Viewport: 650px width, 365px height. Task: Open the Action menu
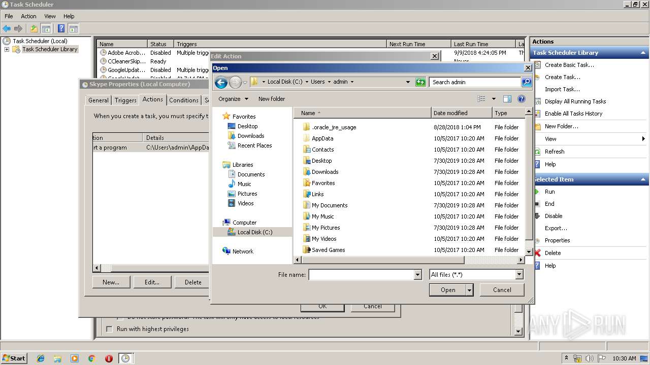point(28,16)
